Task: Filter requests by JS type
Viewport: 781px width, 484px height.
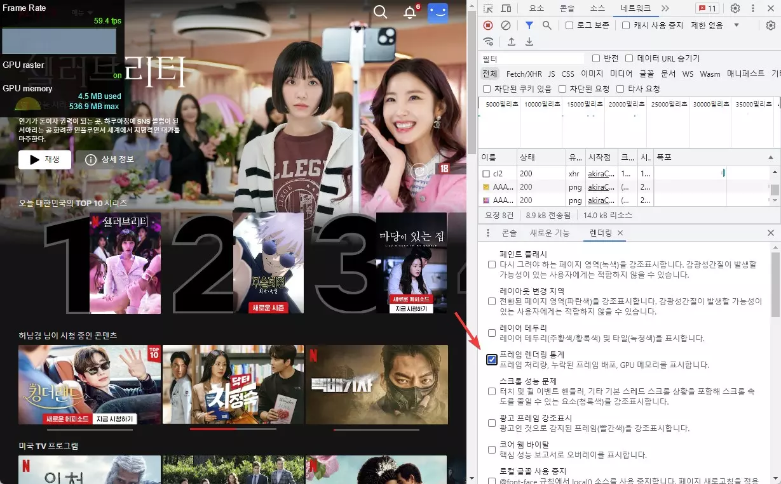Action: coord(552,74)
